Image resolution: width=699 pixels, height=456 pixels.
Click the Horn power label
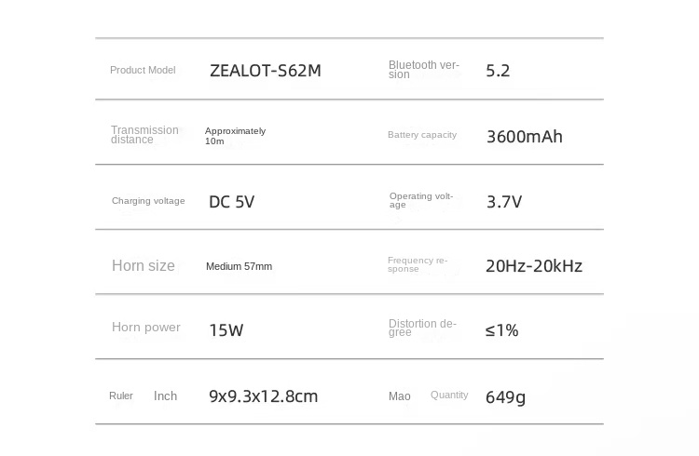[146, 327]
